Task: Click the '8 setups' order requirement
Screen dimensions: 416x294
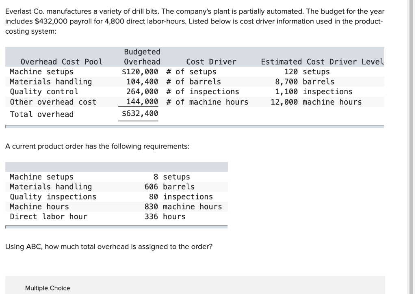Action: 172,177
